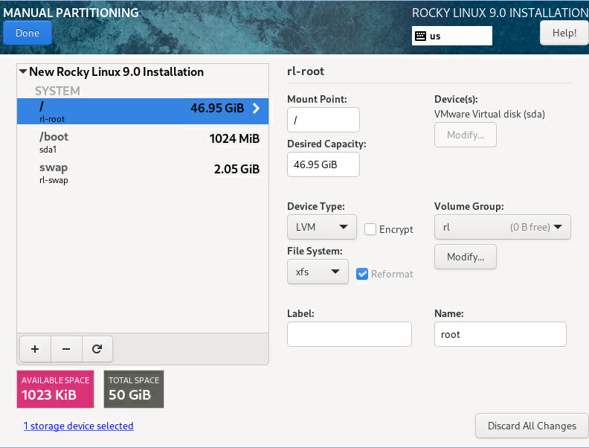This screenshot has height=448, width=589.
Task: Click the Total Space 50 GiB box
Action: (134, 389)
